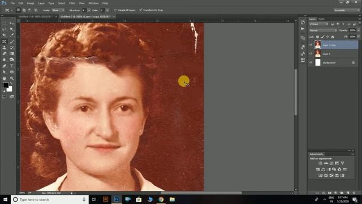Open the layer Kind filter dropdown

tap(319, 24)
